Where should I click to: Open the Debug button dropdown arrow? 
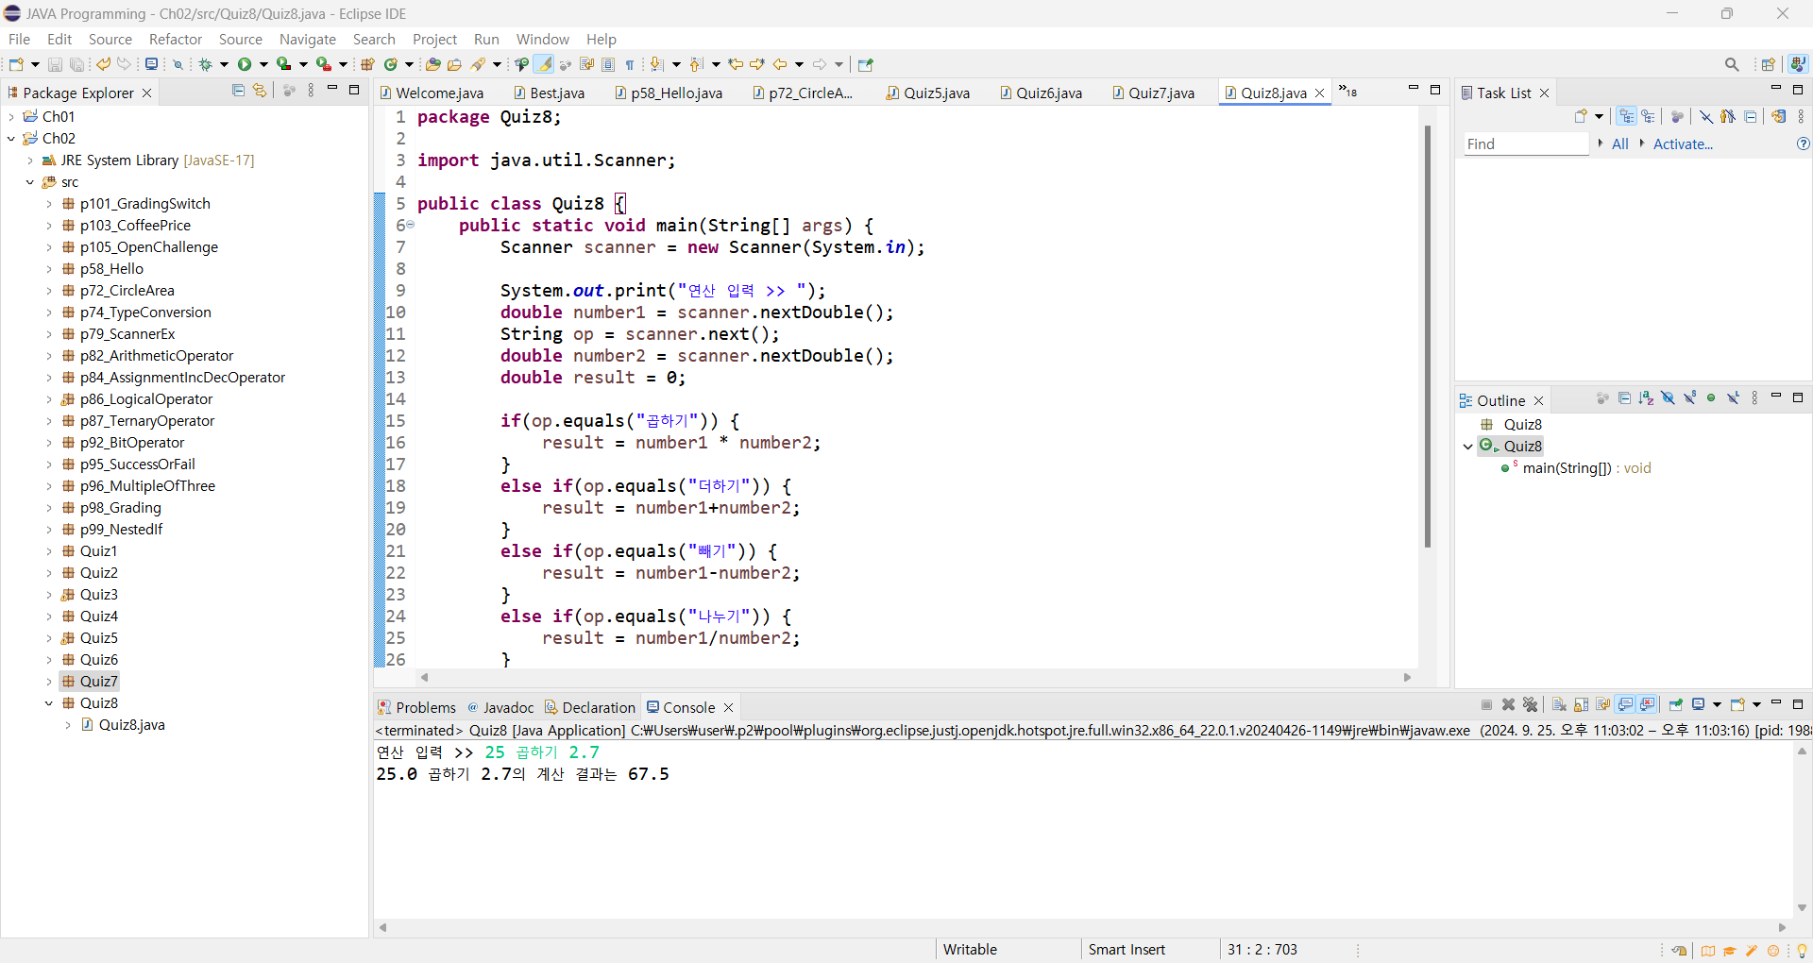click(224, 64)
